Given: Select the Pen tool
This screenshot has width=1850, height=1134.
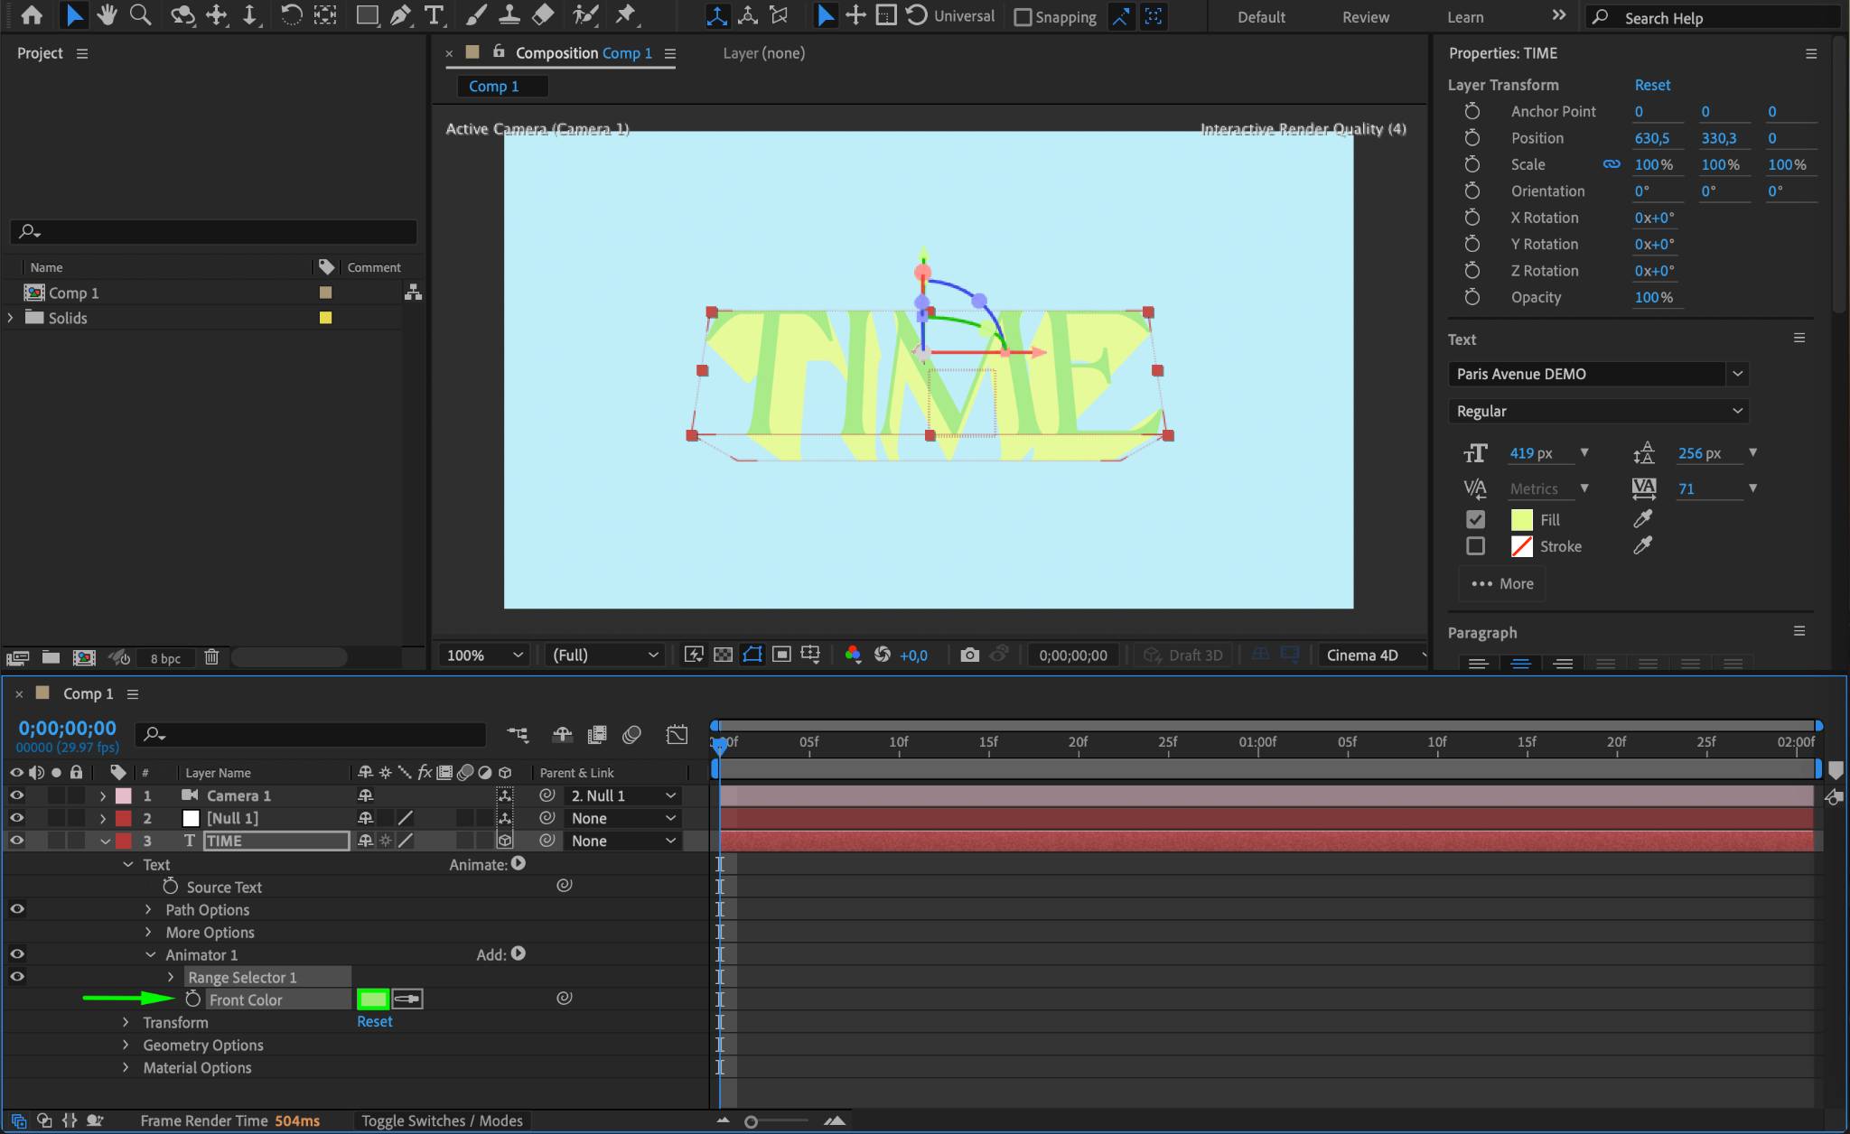Looking at the screenshot, I should coord(400,15).
